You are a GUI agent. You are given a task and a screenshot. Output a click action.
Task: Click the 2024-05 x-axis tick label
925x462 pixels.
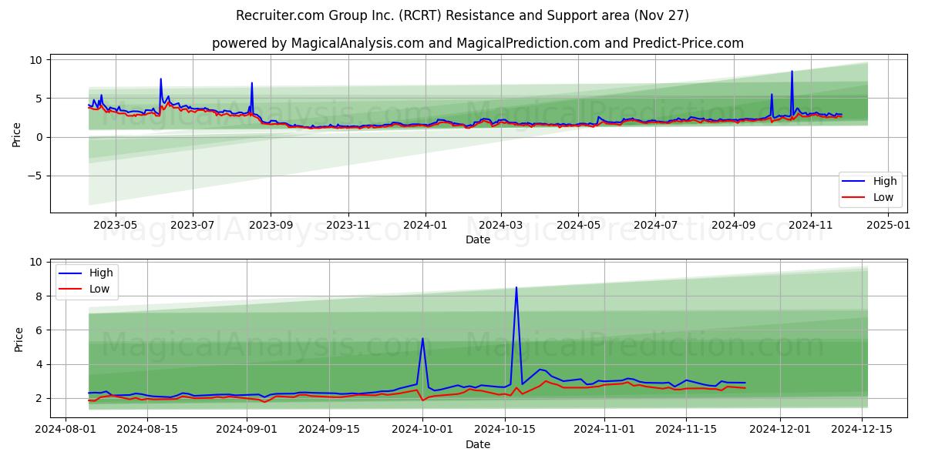[578, 226]
